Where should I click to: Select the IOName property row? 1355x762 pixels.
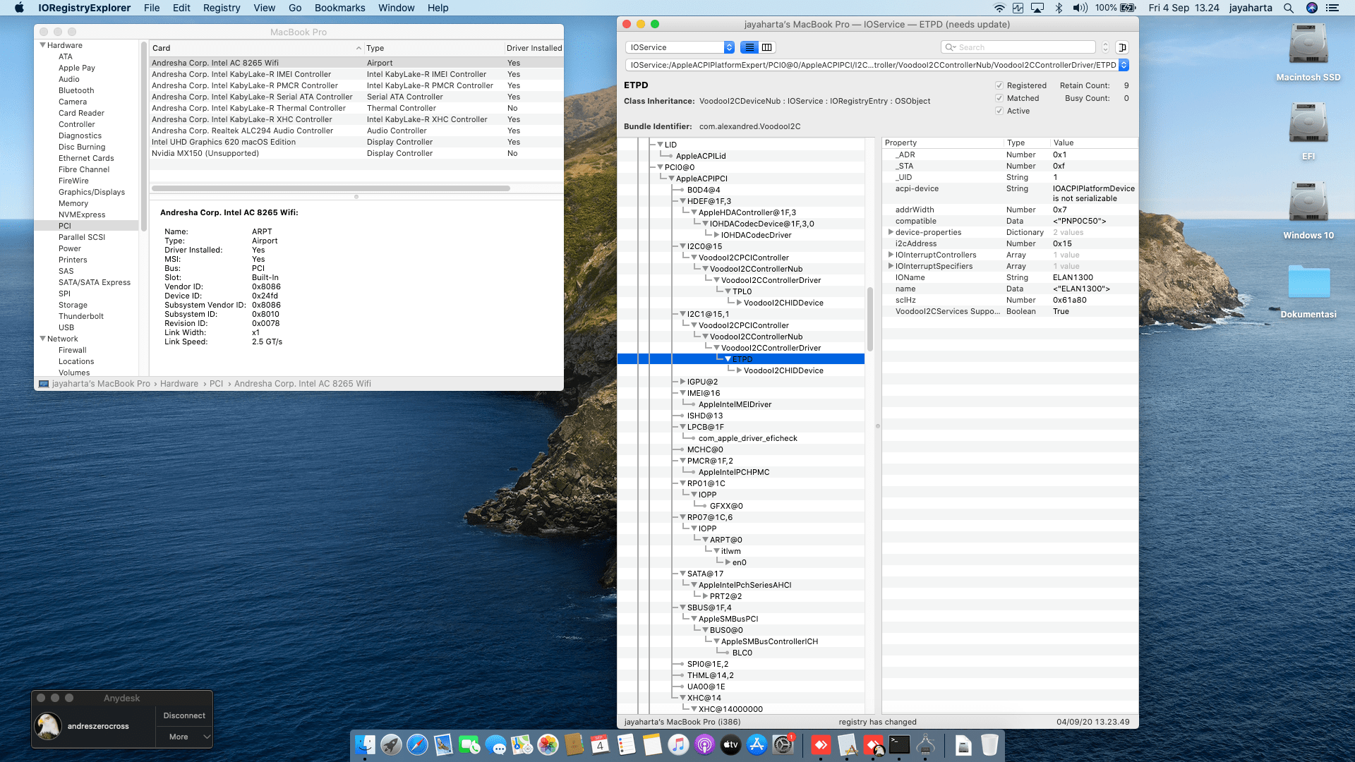coord(1009,277)
